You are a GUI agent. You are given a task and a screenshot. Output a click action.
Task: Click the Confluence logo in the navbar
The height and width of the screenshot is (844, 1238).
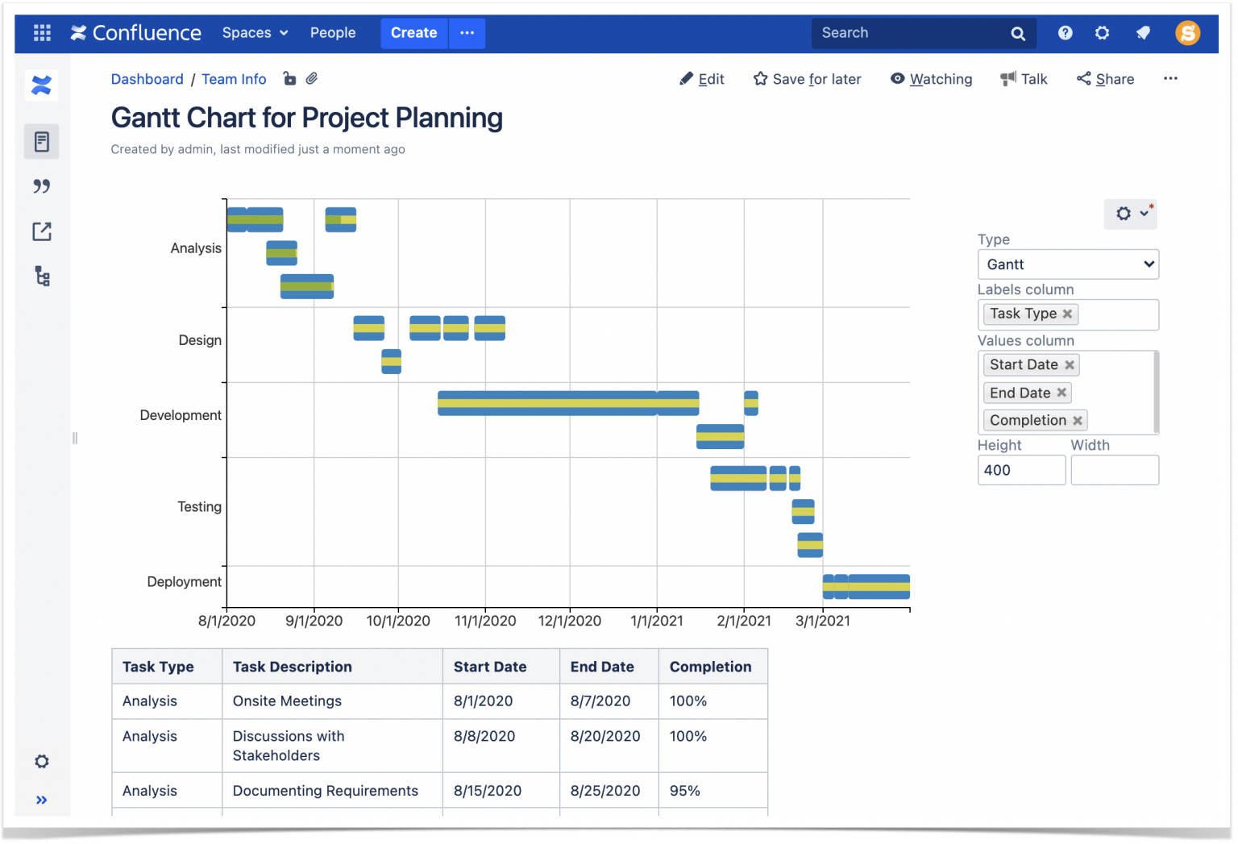point(135,33)
